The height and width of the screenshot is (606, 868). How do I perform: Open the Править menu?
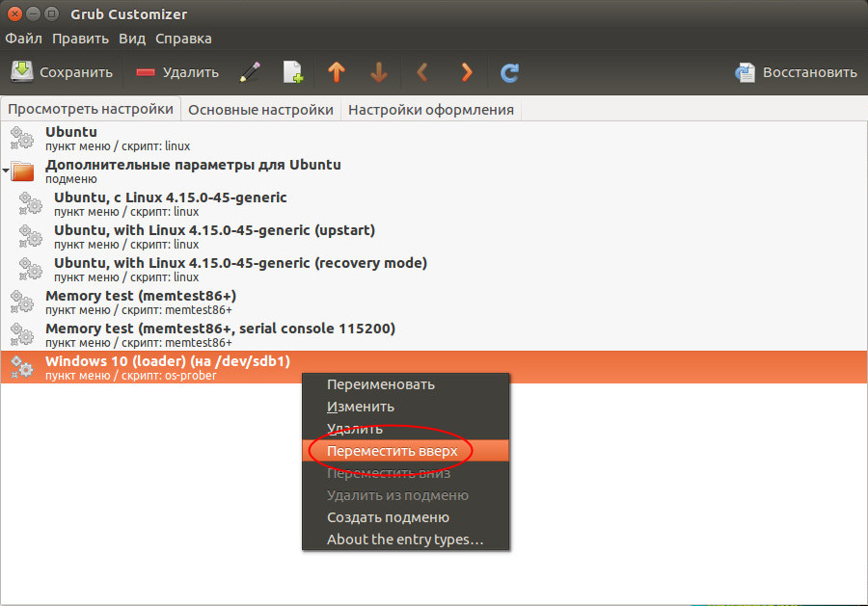pos(81,39)
